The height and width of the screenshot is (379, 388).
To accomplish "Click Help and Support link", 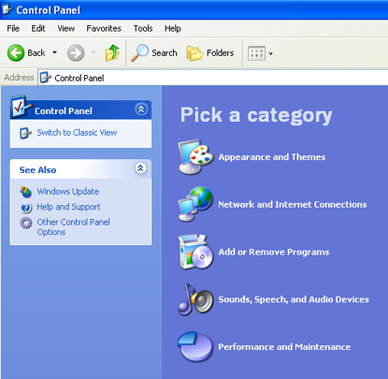I will [x=69, y=207].
